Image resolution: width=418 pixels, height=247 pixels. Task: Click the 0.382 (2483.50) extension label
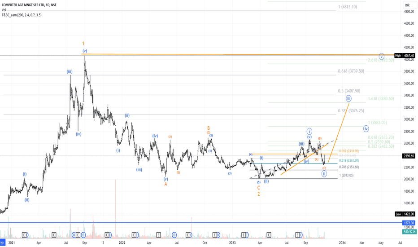[x=381, y=146]
